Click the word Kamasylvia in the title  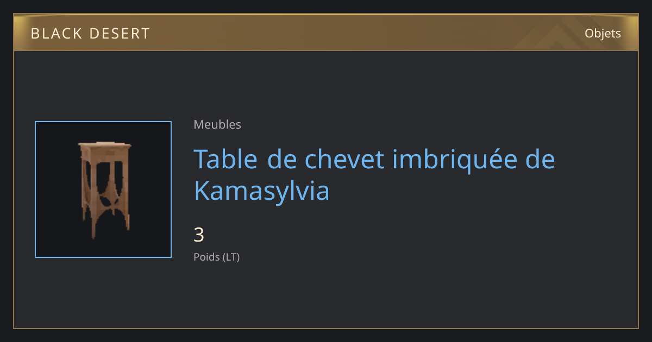(x=262, y=191)
